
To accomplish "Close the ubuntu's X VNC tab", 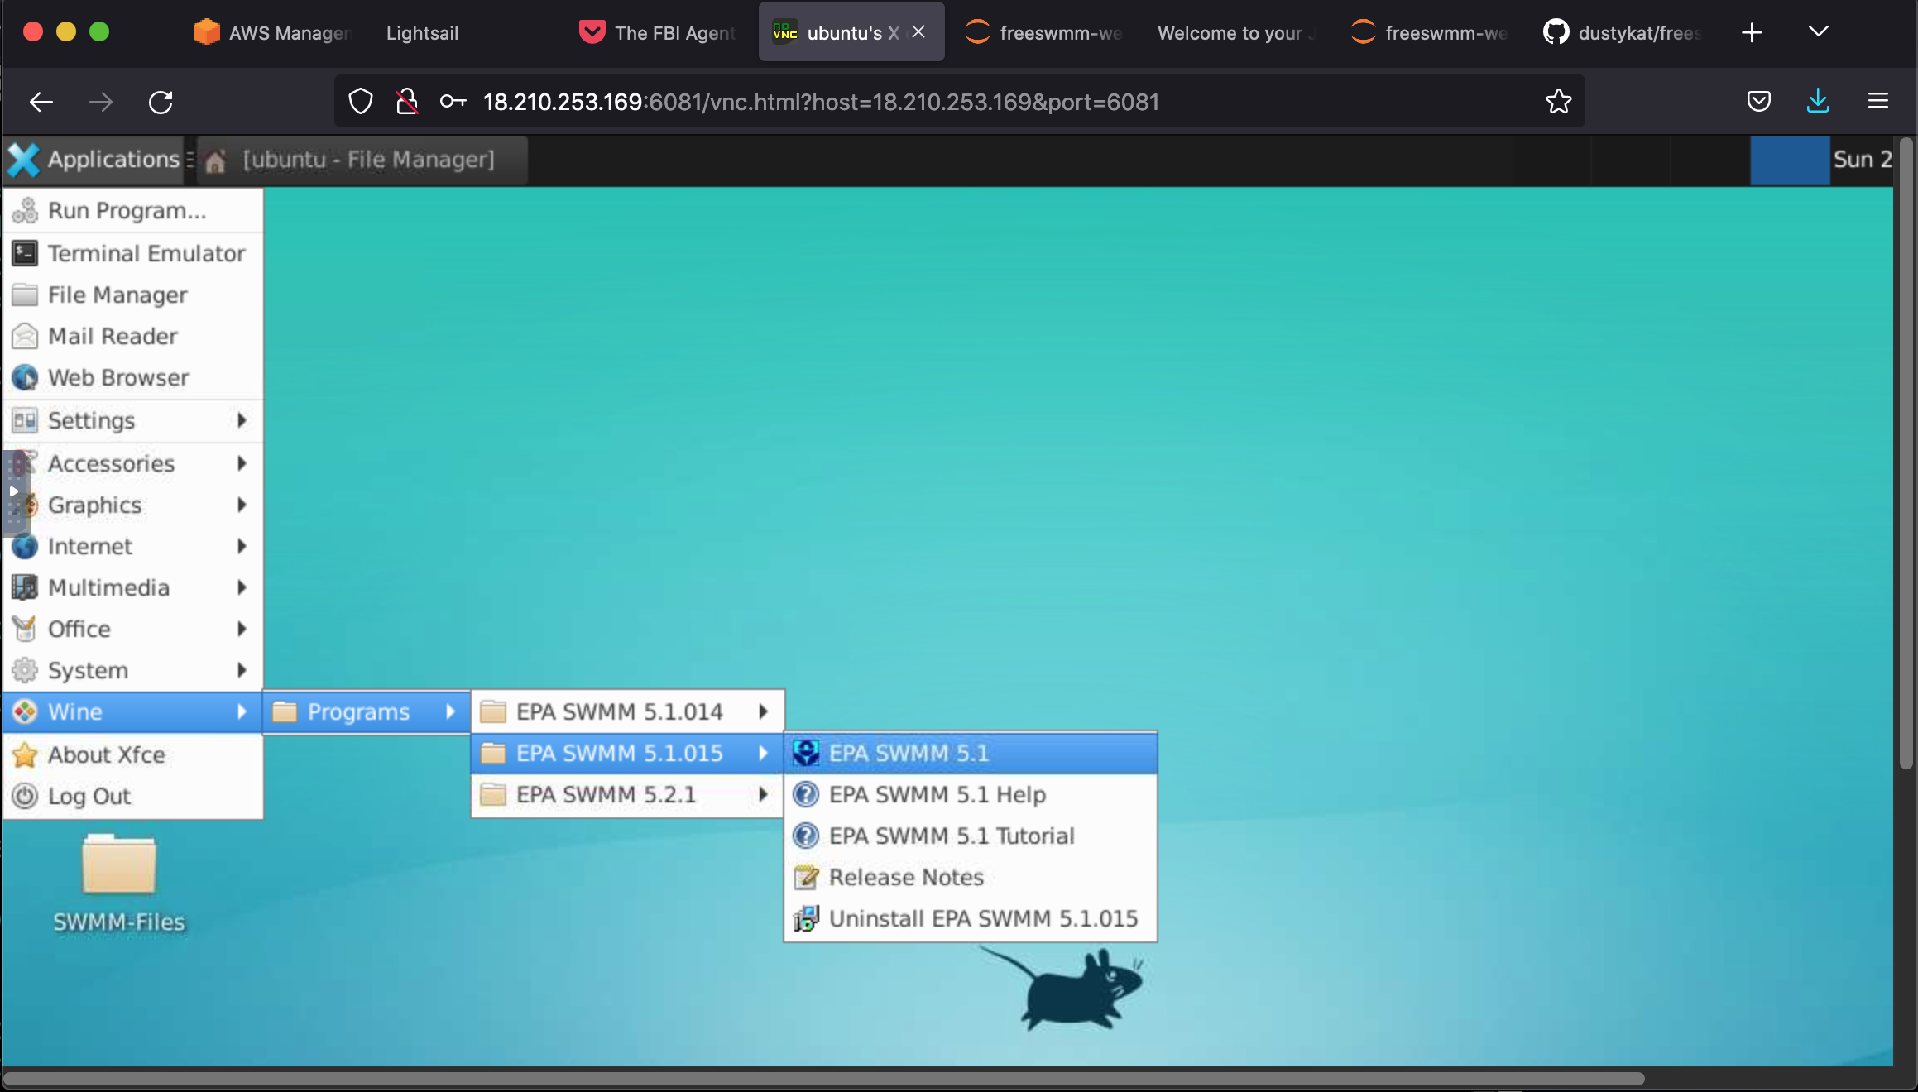I will click(918, 31).
